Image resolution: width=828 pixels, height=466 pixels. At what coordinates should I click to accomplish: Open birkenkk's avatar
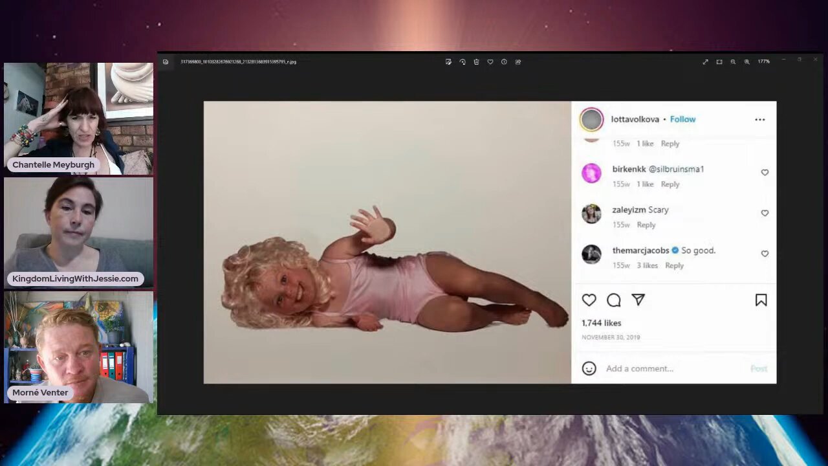tap(591, 173)
